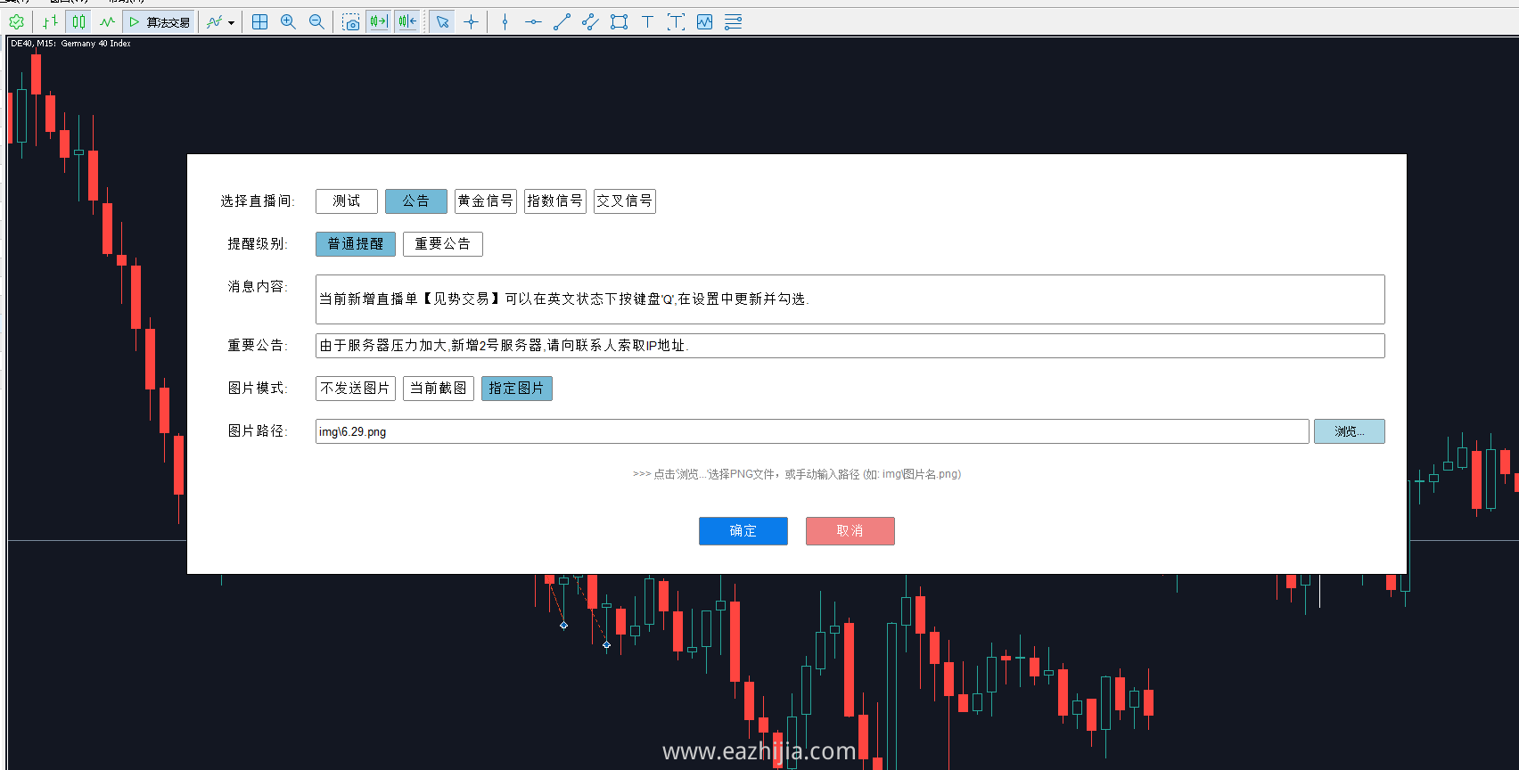Select the 交叉信号 live room
1519x770 pixels.
pos(625,201)
